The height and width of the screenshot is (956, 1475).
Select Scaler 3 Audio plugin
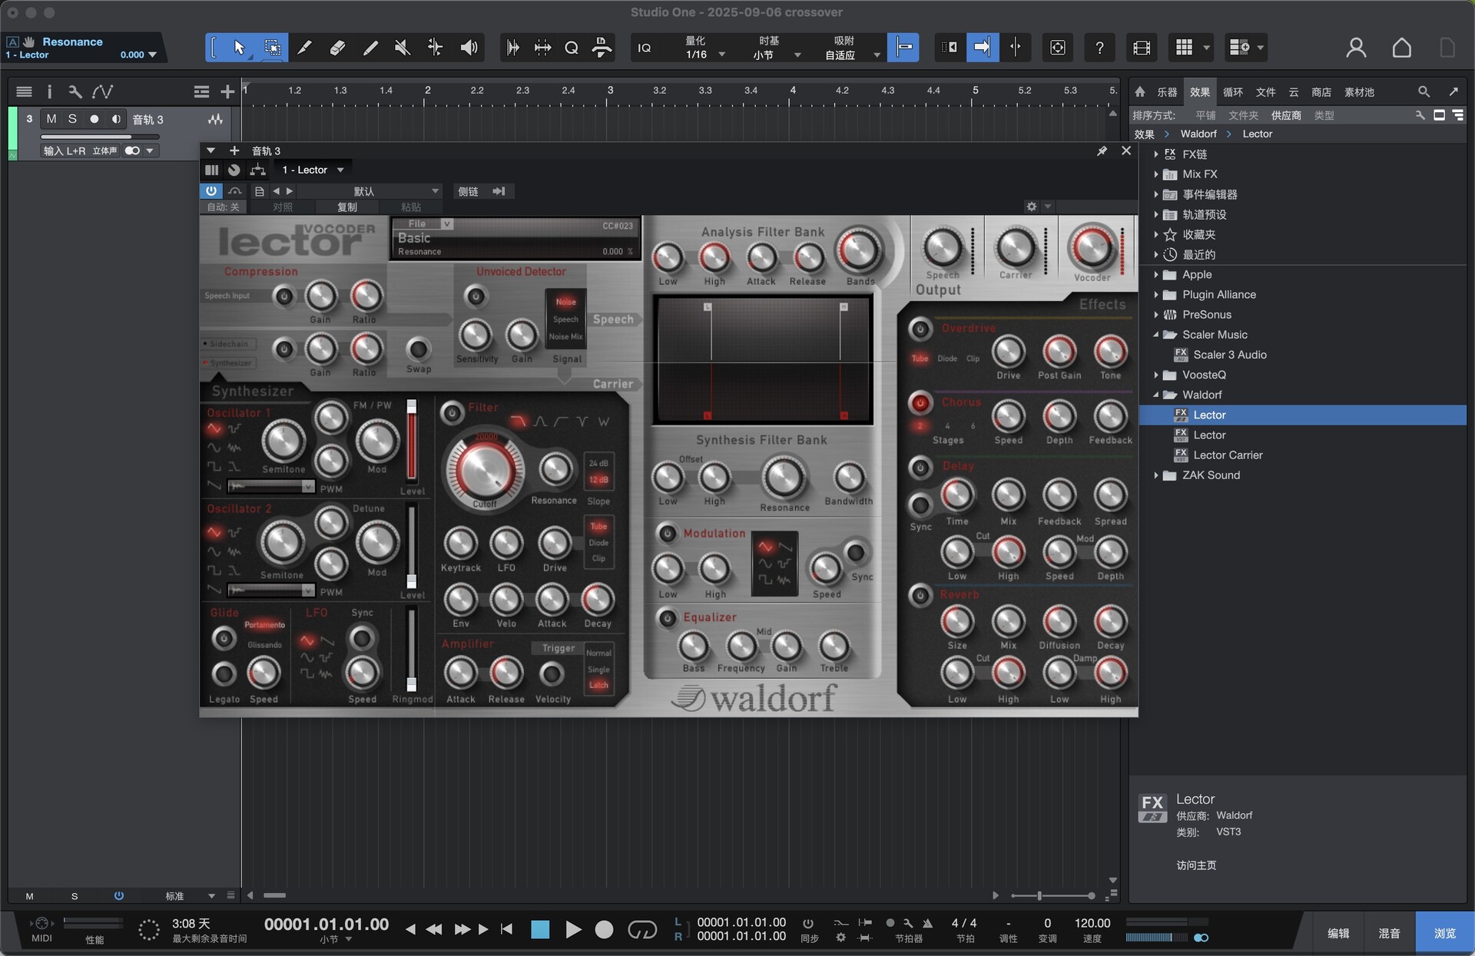click(1229, 355)
